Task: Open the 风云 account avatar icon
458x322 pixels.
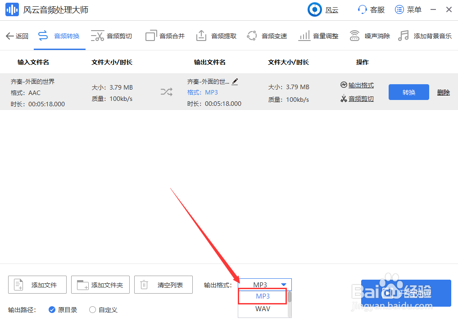Action: 315,9
